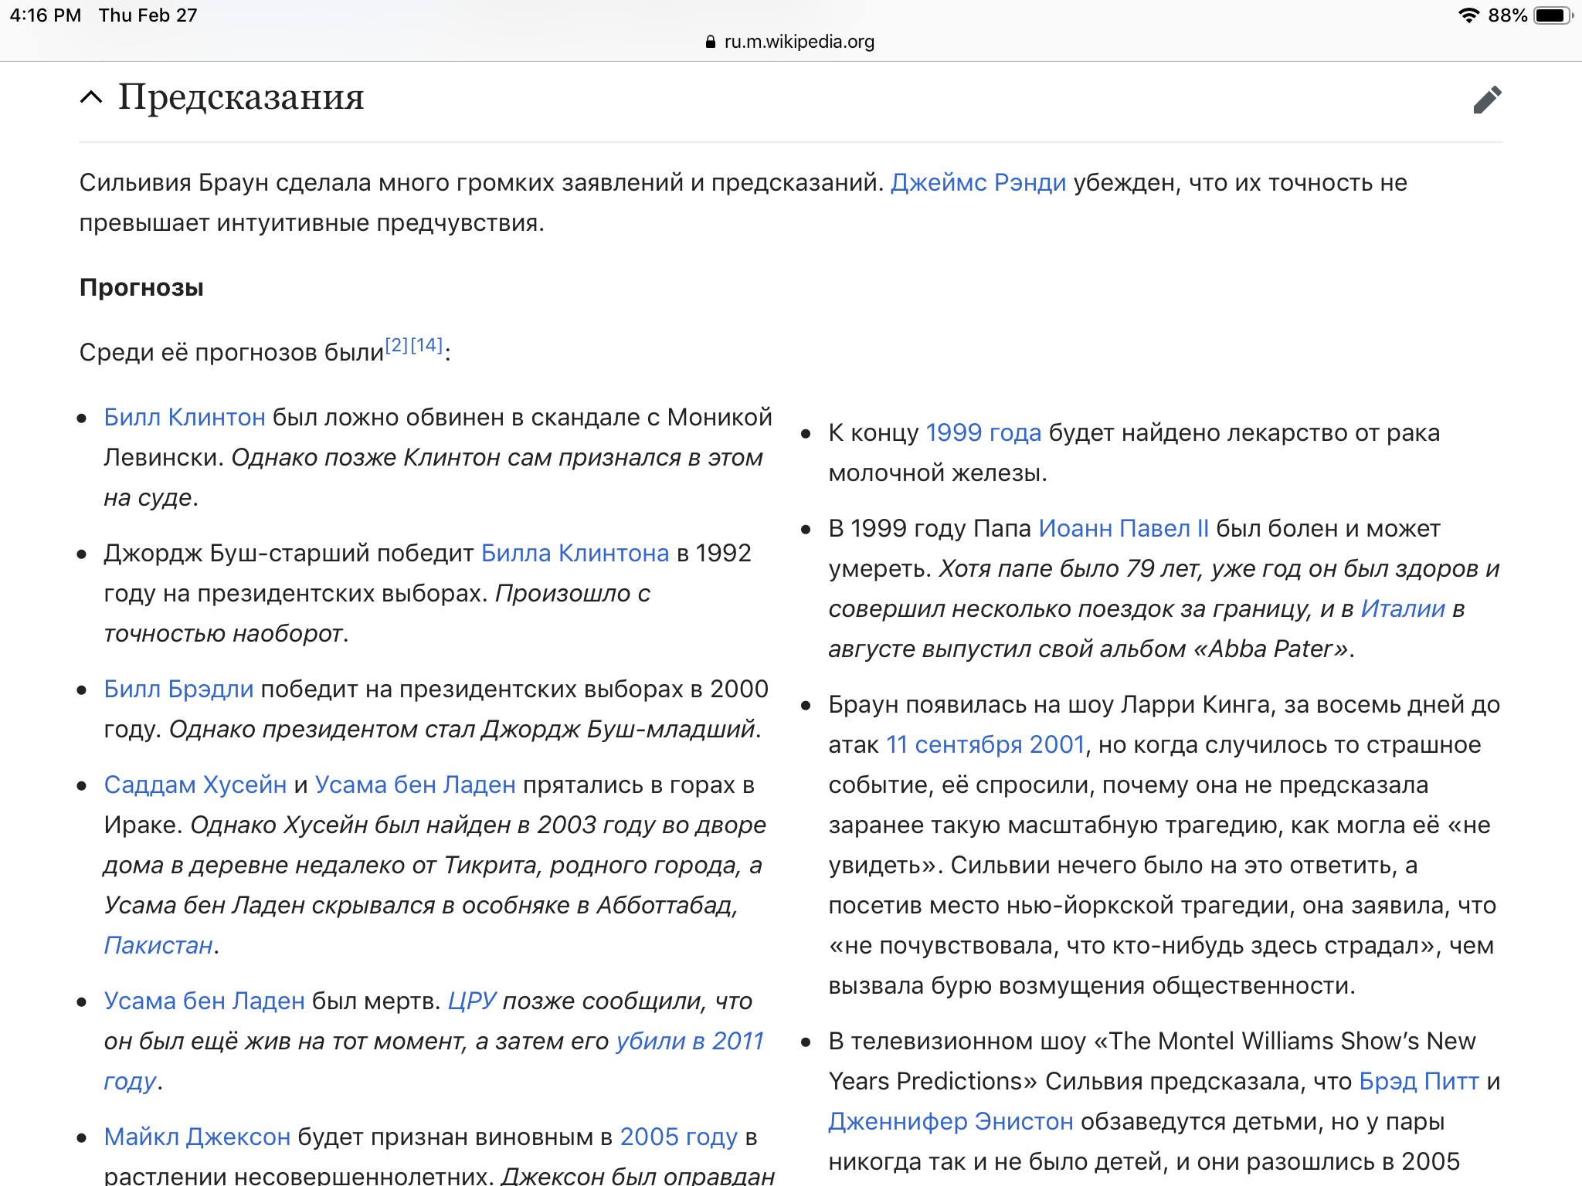Tap the Wi-Fi status icon

[1468, 15]
